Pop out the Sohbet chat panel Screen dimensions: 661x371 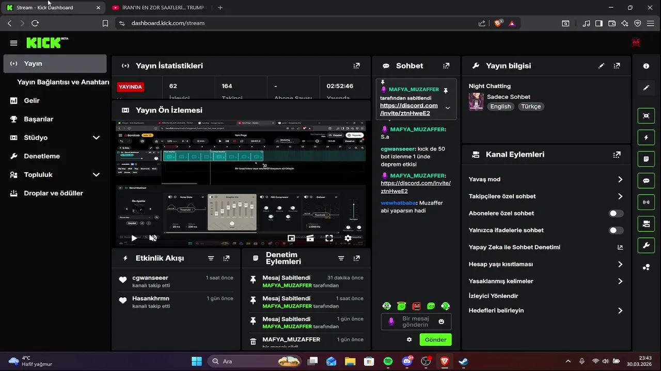[x=446, y=66]
